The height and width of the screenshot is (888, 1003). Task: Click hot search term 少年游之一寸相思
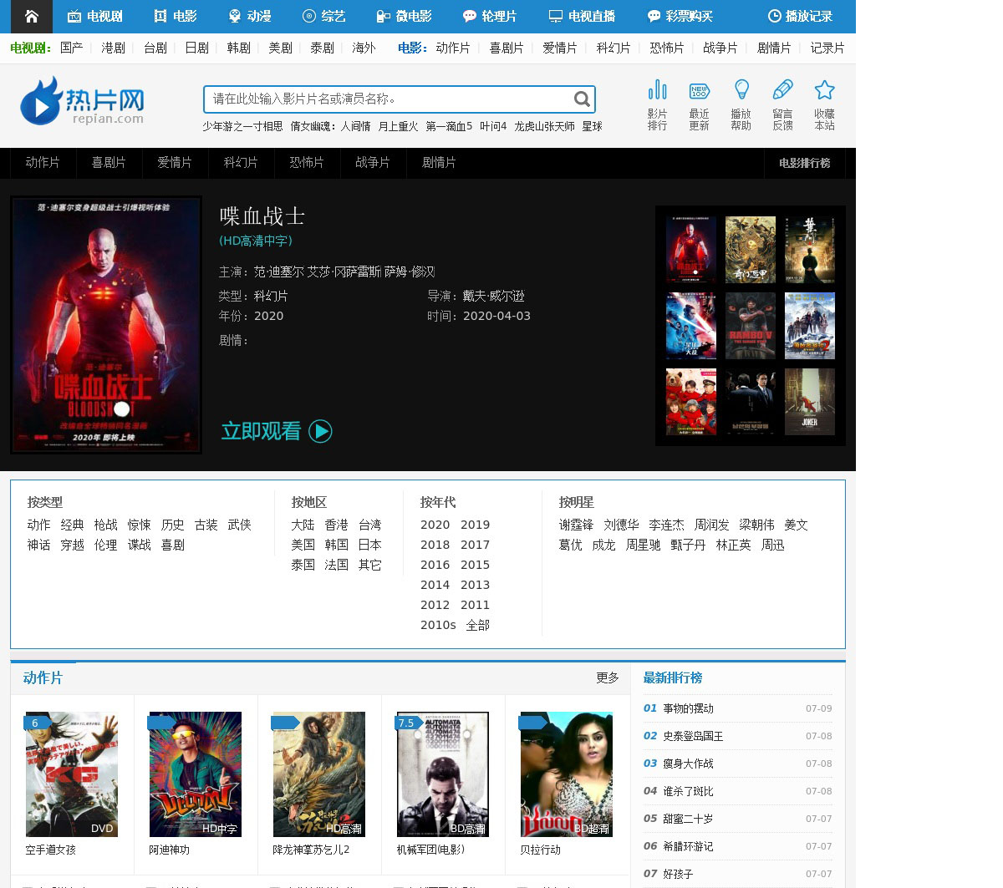pyautogui.click(x=242, y=126)
